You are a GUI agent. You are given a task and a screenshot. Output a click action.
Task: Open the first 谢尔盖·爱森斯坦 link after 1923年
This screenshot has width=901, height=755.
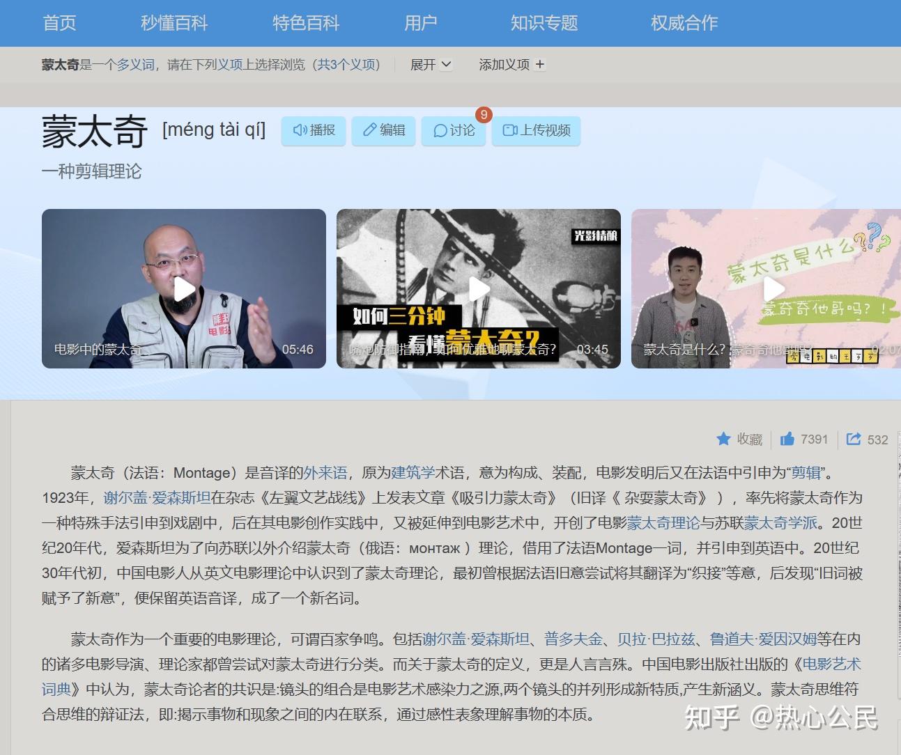pyautogui.click(x=157, y=498)
